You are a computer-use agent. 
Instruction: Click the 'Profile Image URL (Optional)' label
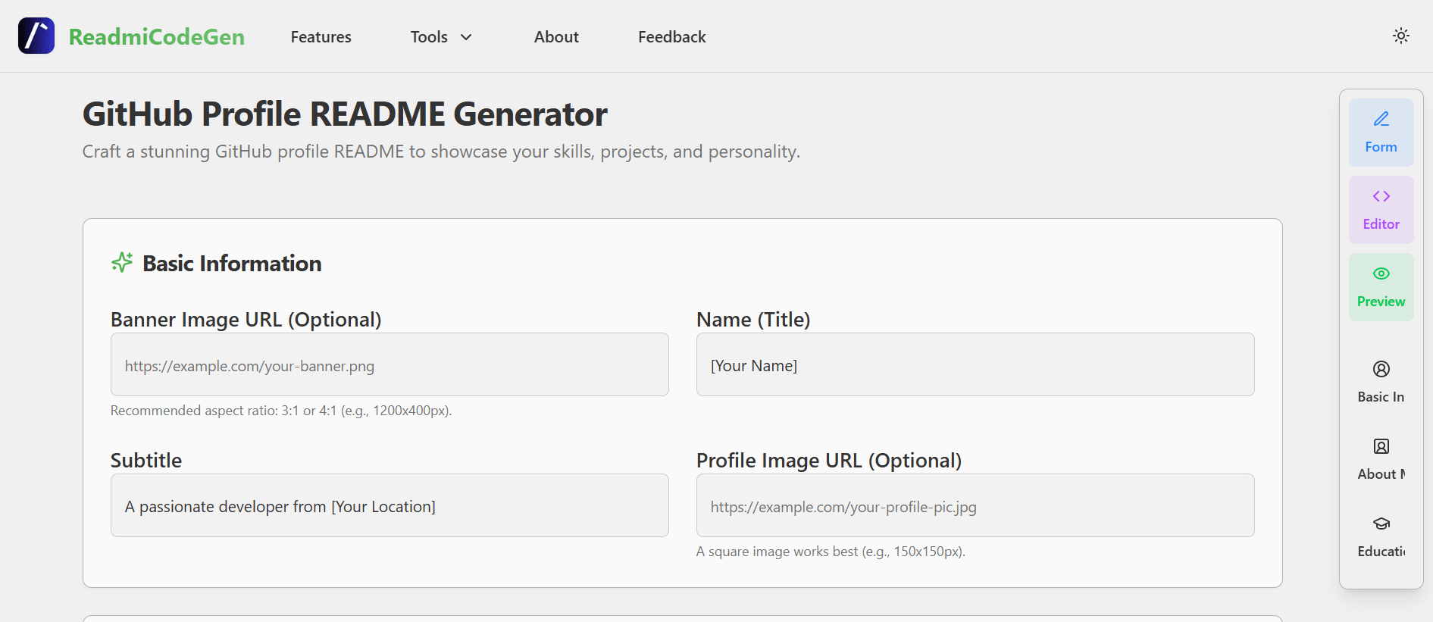tap(829, 461)
